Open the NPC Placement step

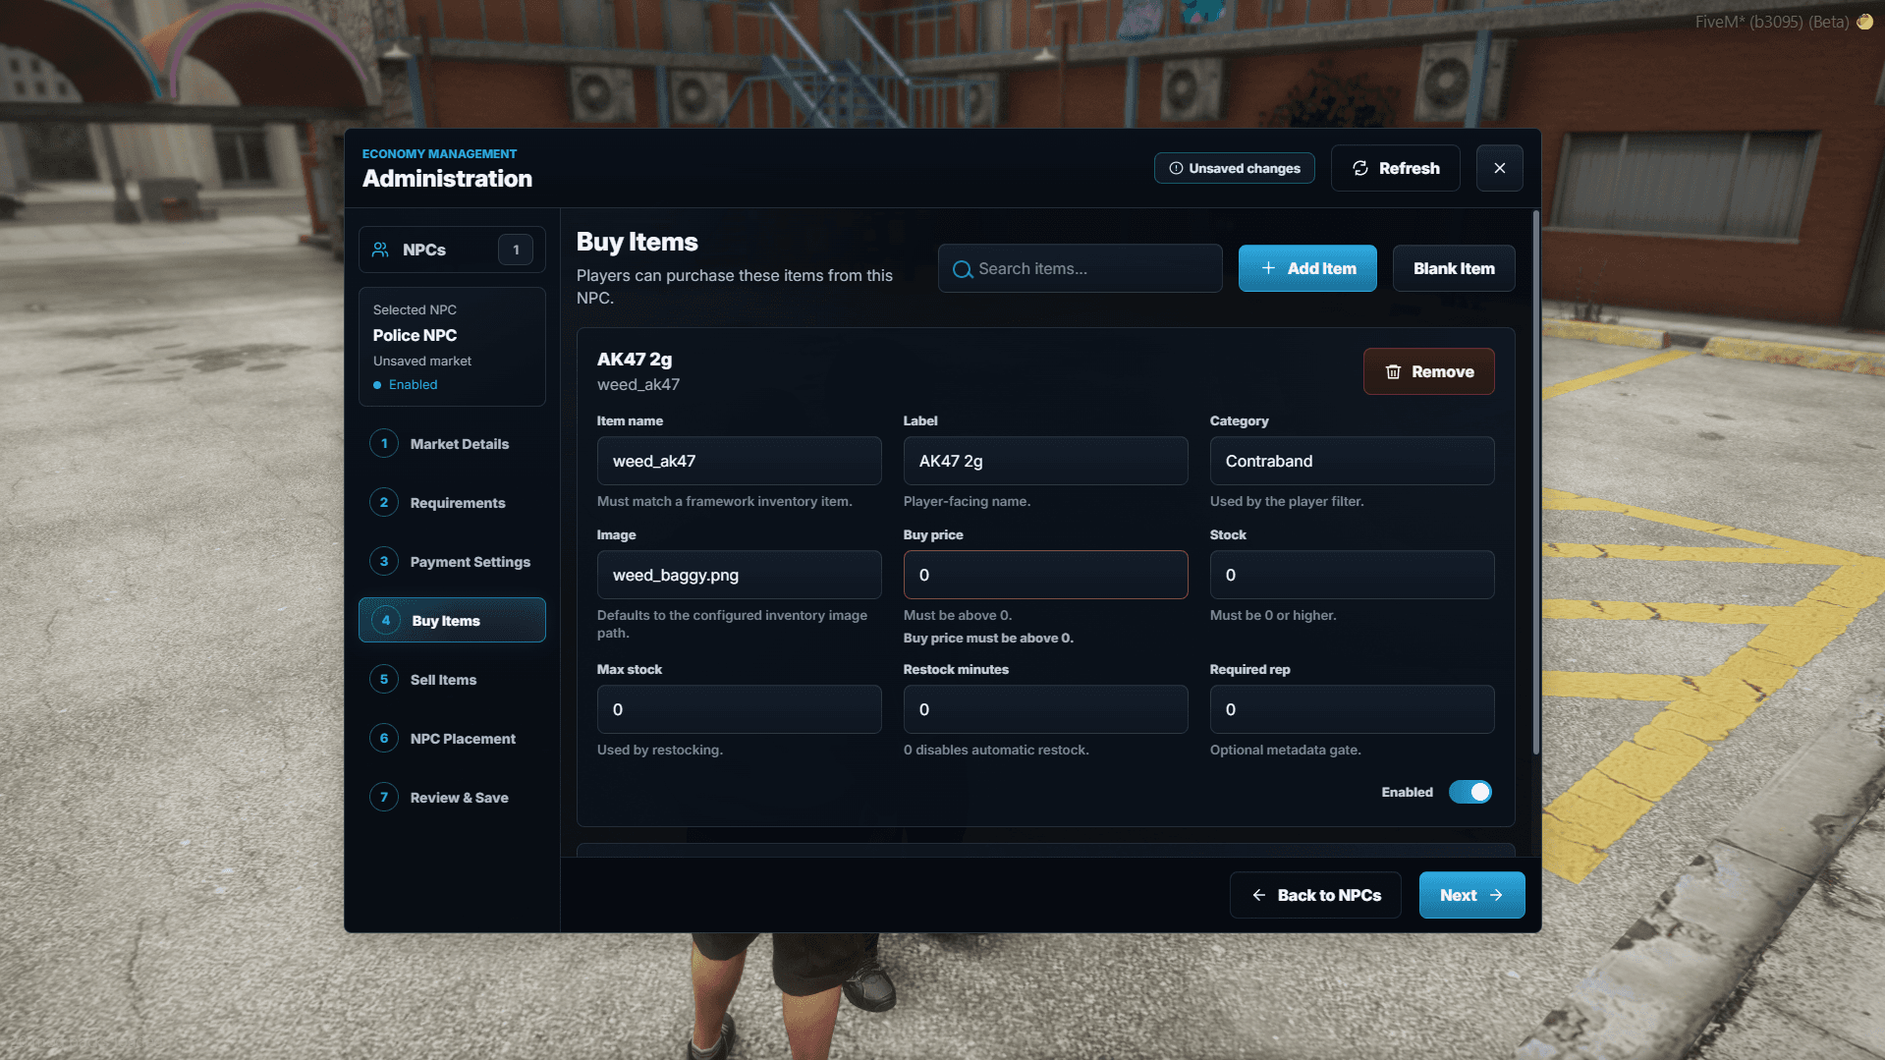point(452,738)
